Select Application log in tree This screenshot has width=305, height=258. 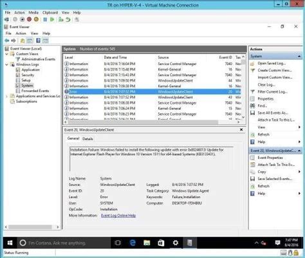(30, 69)
